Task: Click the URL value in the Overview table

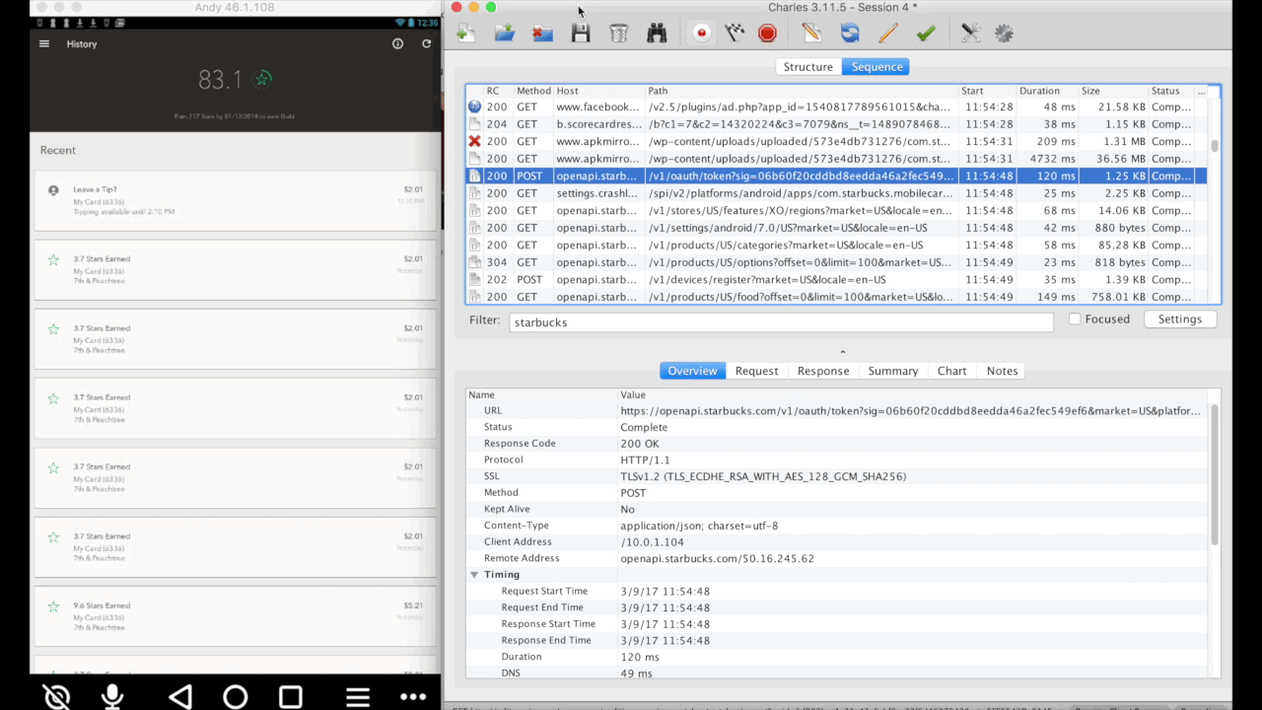Action: click(911, 411)
